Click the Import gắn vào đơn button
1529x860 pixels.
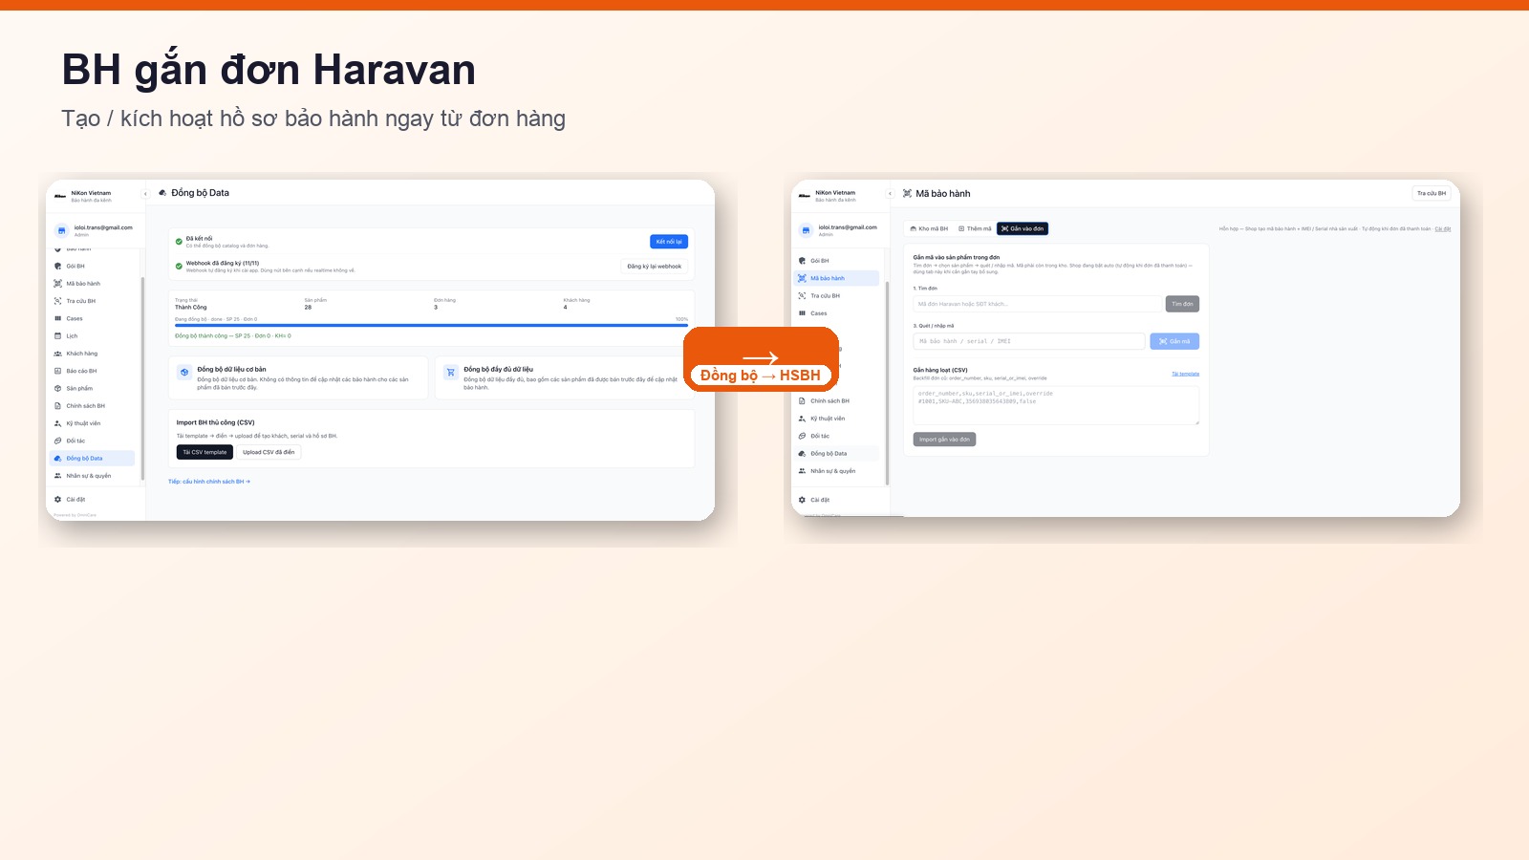(x=944, y=440)
